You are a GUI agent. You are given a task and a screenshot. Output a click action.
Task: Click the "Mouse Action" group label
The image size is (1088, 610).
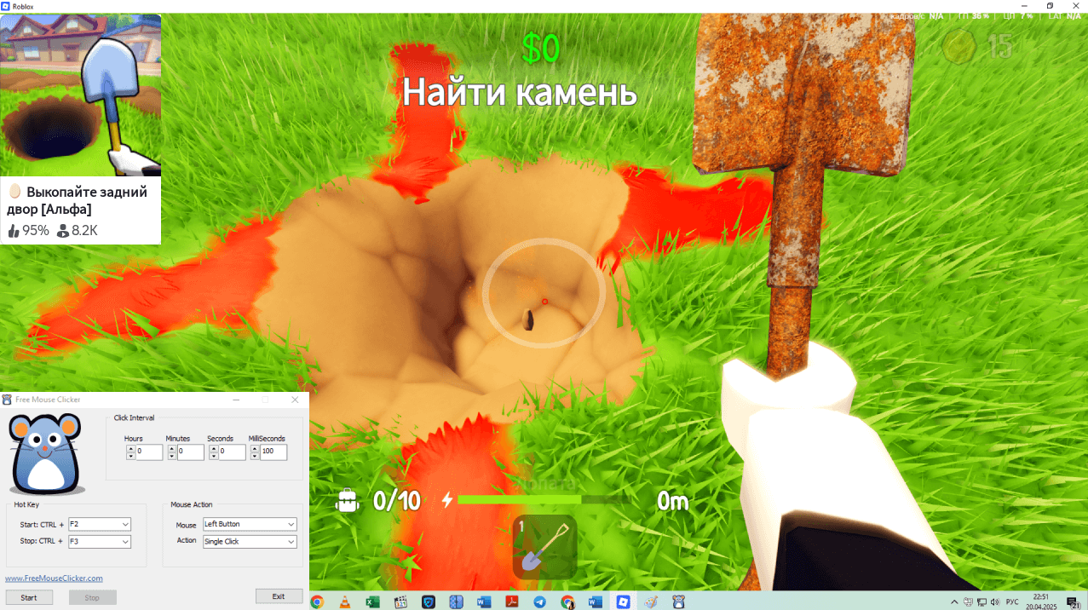[192, 504]
